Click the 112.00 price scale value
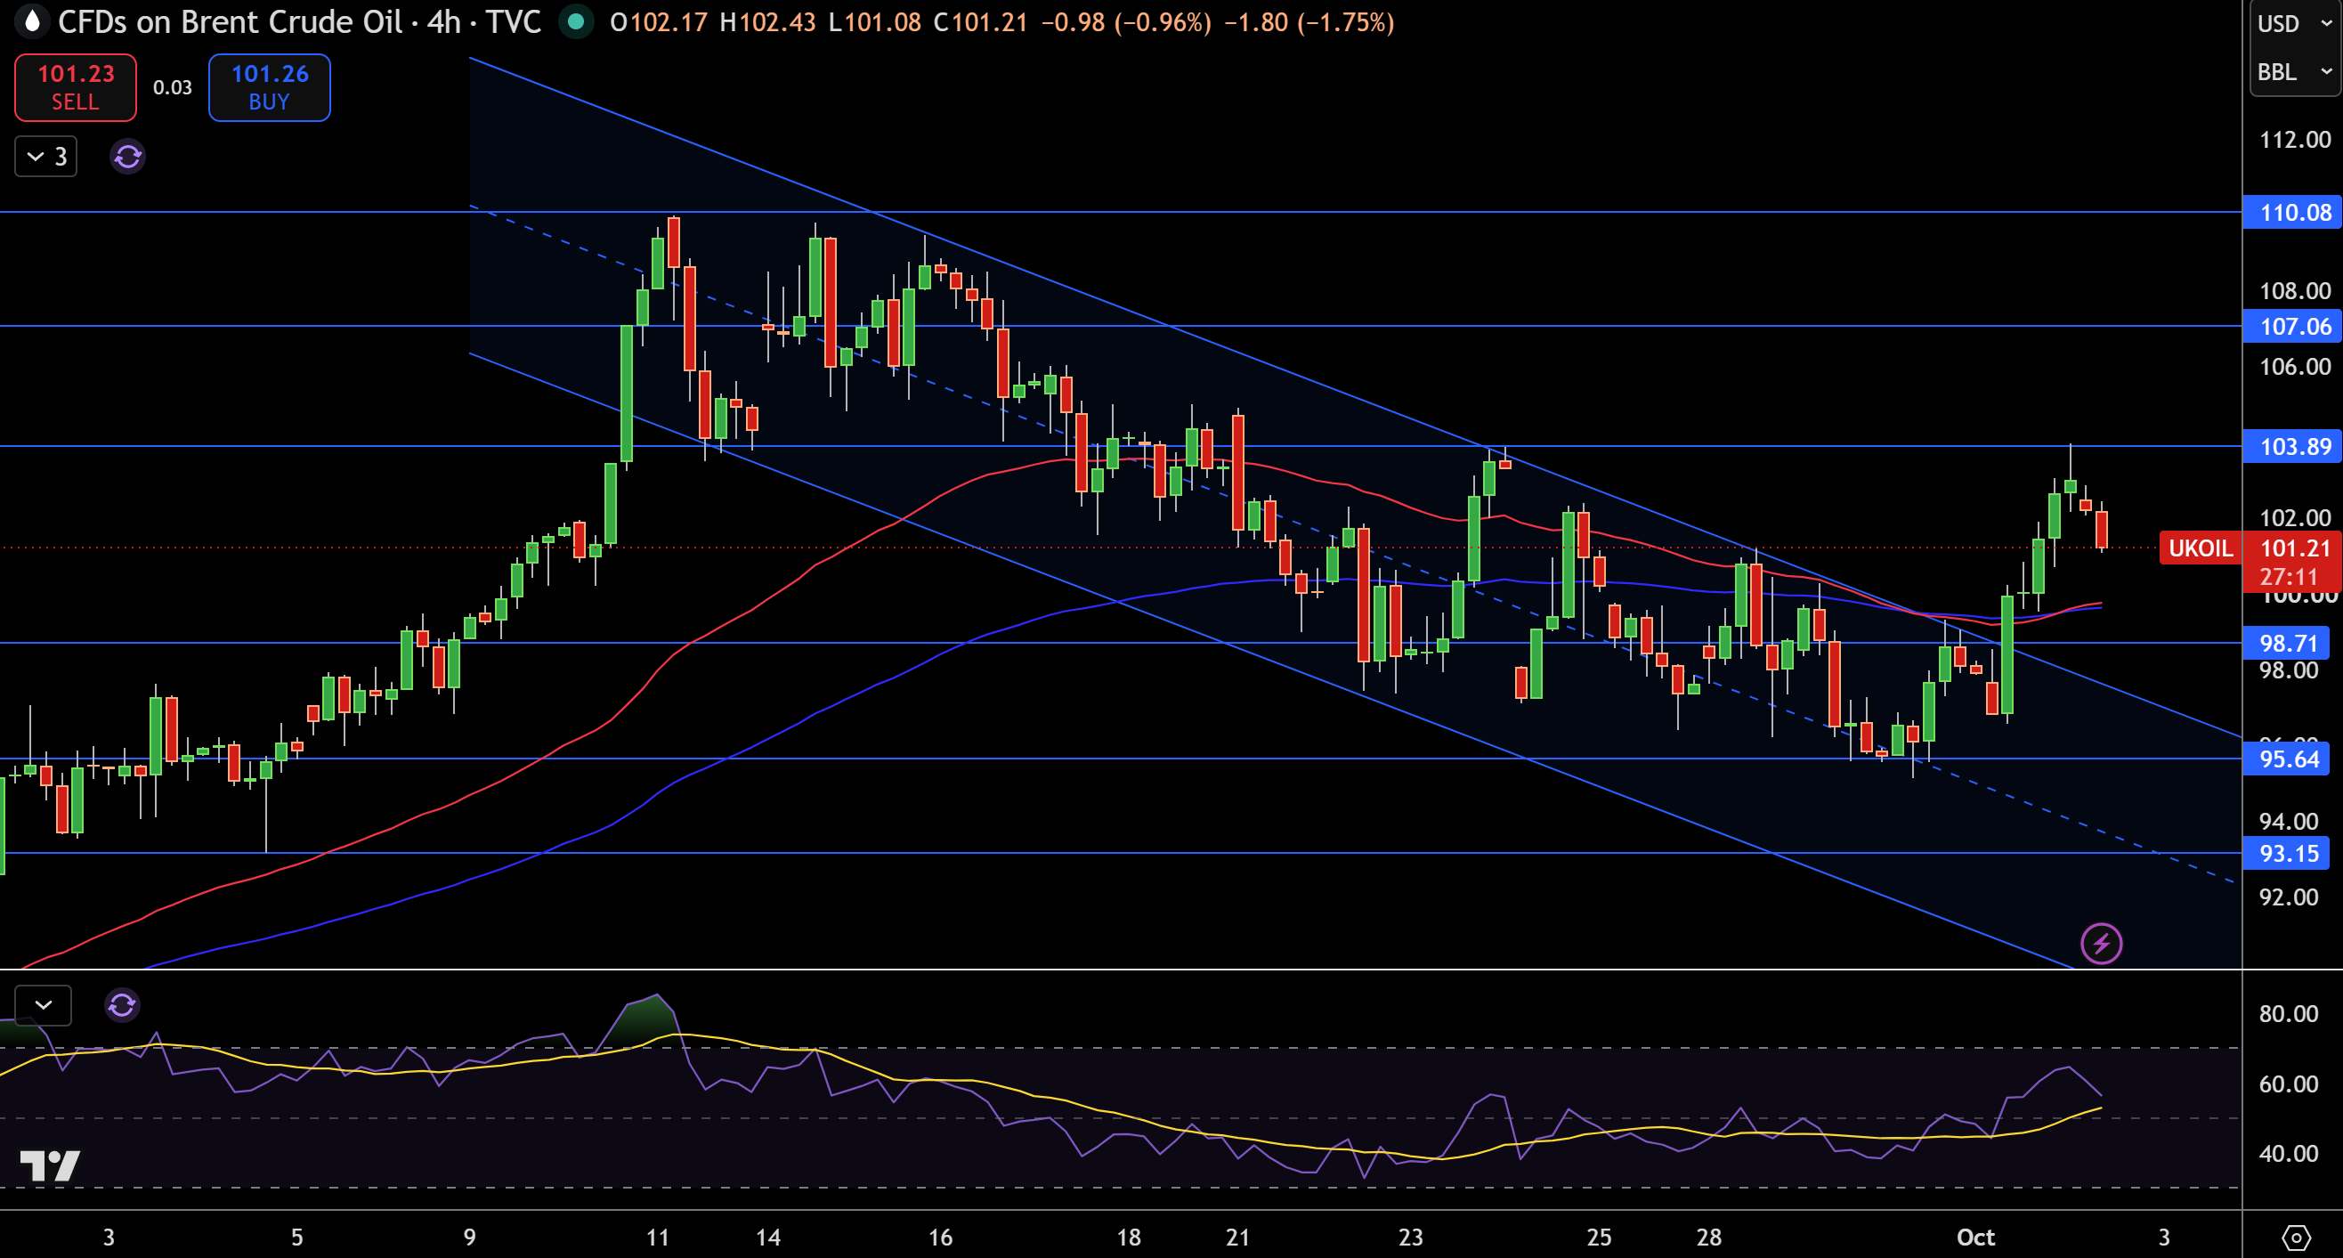Image resolution: width=2343 pixels, height=1258 pixels. [2295, 139]
